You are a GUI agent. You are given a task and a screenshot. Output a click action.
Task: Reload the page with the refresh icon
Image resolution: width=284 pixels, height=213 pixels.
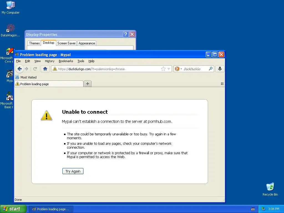(x=35, y=69)
